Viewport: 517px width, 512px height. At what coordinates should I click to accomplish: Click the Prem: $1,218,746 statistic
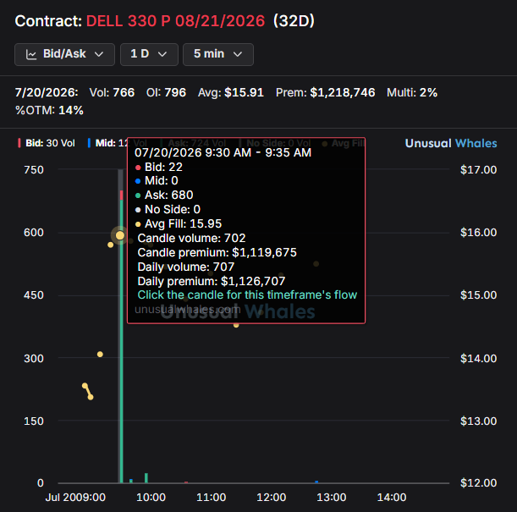[326, 92]
